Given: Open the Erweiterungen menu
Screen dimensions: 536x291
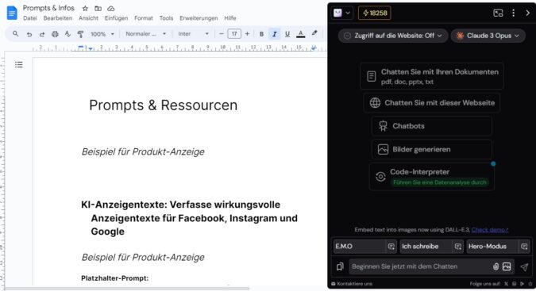Looking at the screenshot, I should coord(199,18).
